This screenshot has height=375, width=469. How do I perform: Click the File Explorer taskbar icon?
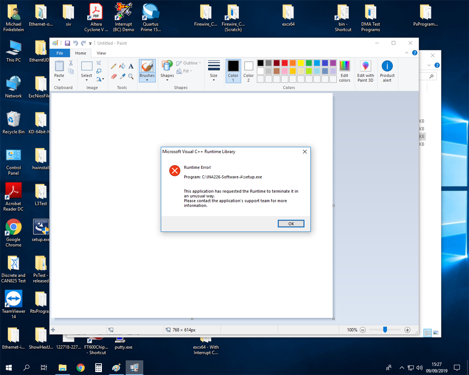pyautogui.click(x=63, y=368)
